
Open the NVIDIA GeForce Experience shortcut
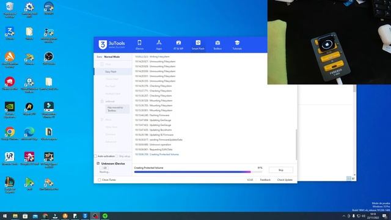tap(10, 110)
